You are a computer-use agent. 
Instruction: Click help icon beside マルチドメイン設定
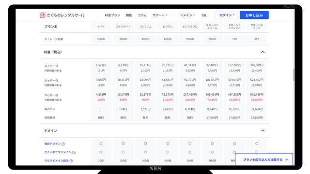(71, 161)
